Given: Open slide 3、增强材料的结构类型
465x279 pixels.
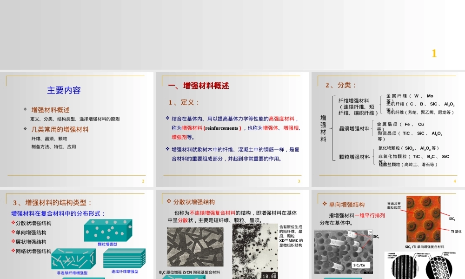Looking at the screenshot, I should 77,234.
